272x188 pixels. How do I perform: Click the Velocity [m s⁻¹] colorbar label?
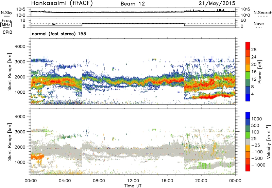coord(269,142)
